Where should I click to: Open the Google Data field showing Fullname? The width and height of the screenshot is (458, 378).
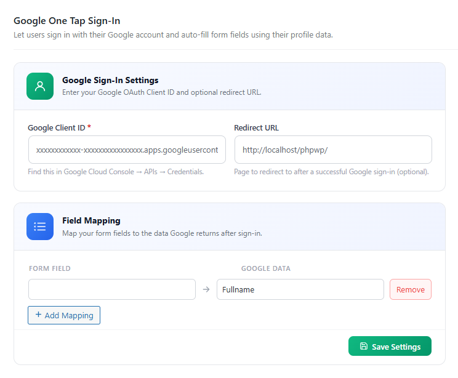coord(300,289)
